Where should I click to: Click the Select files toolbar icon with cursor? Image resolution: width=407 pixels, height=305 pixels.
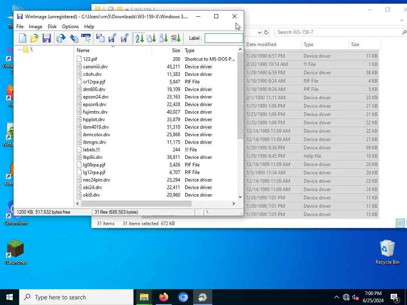pyautogui.click(x=86, y=38)
